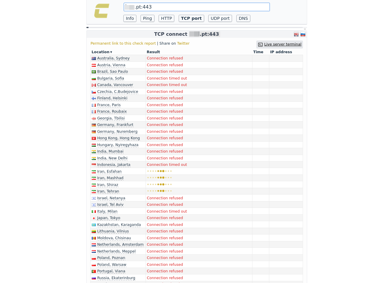Run the HTTP check
This screenshot has width=382, height=283.
tap(166, 18)
